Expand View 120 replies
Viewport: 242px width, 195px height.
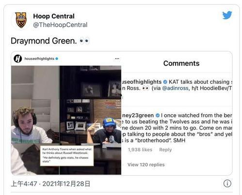146,165
